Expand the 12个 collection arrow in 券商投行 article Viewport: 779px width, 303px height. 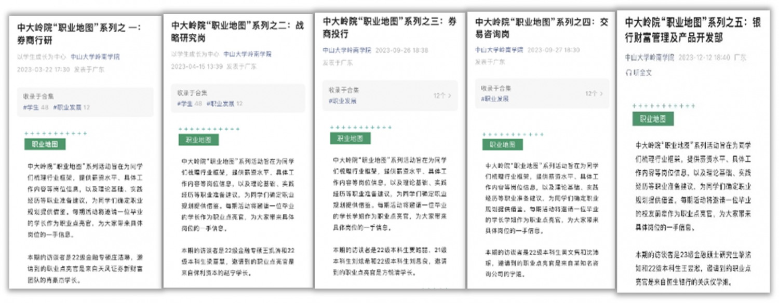[449, 95]
